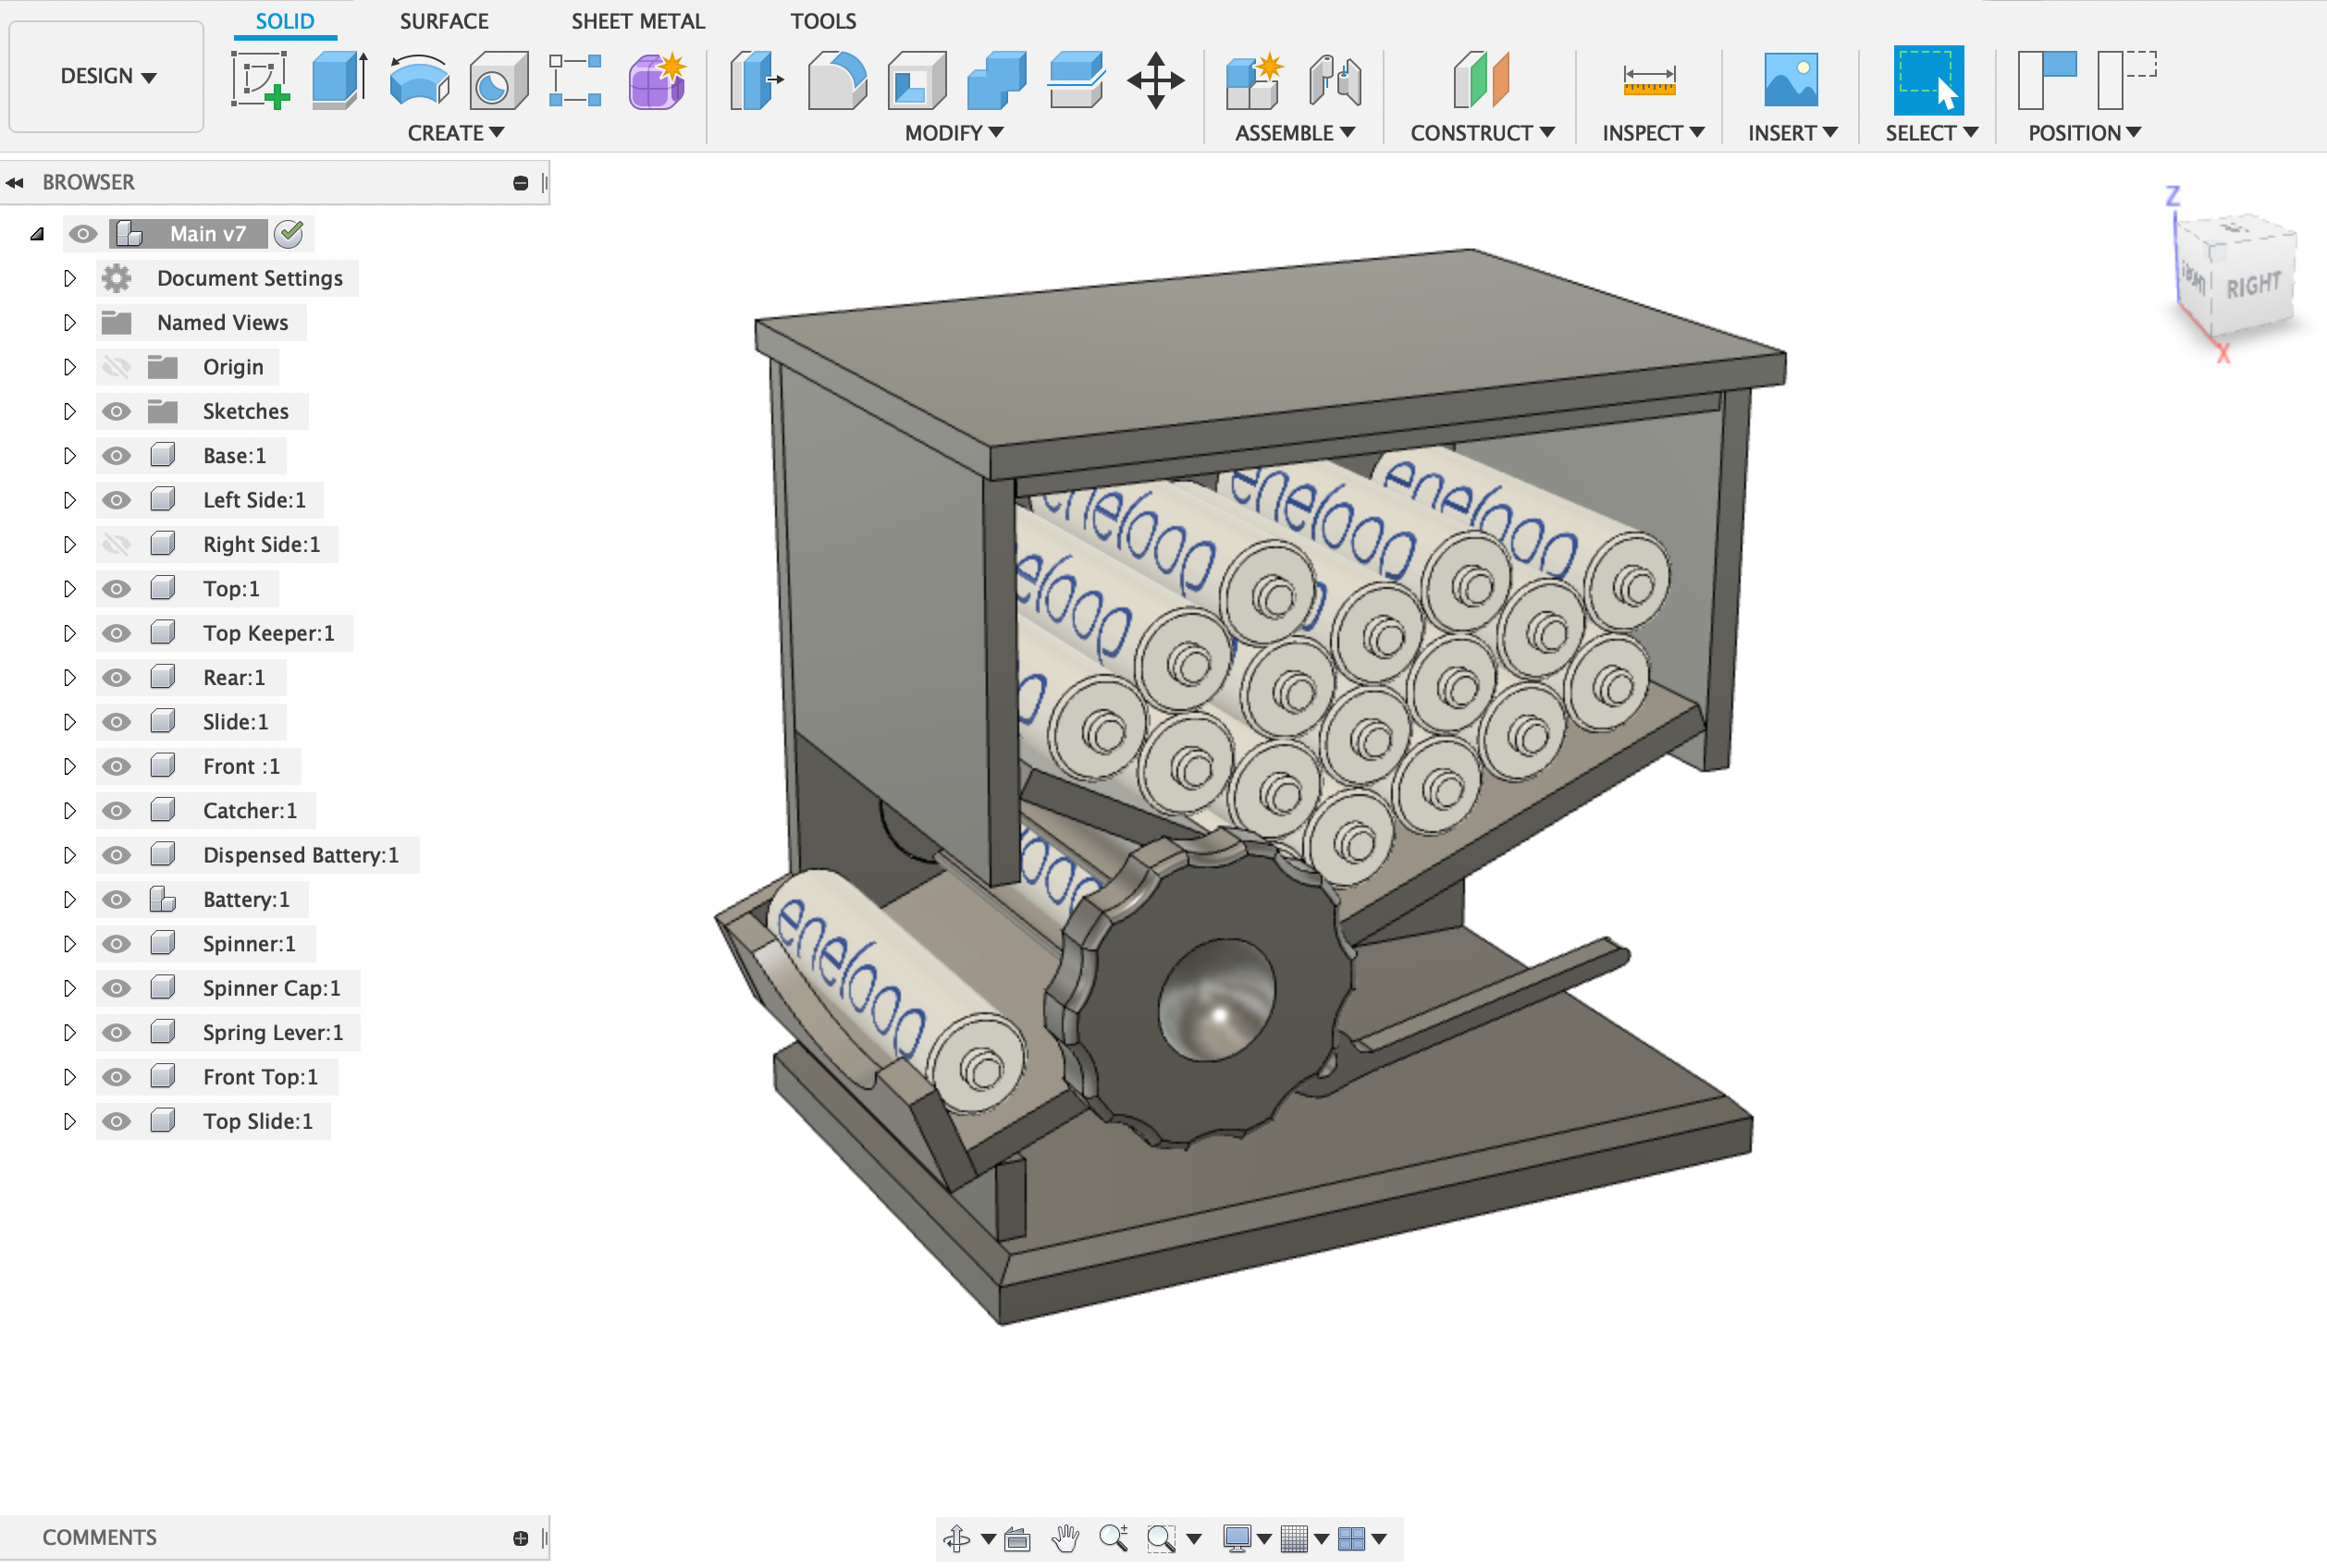Hide the Sketches folder
Screen dimensions: 2327x1568
click(x=116, y=411)
